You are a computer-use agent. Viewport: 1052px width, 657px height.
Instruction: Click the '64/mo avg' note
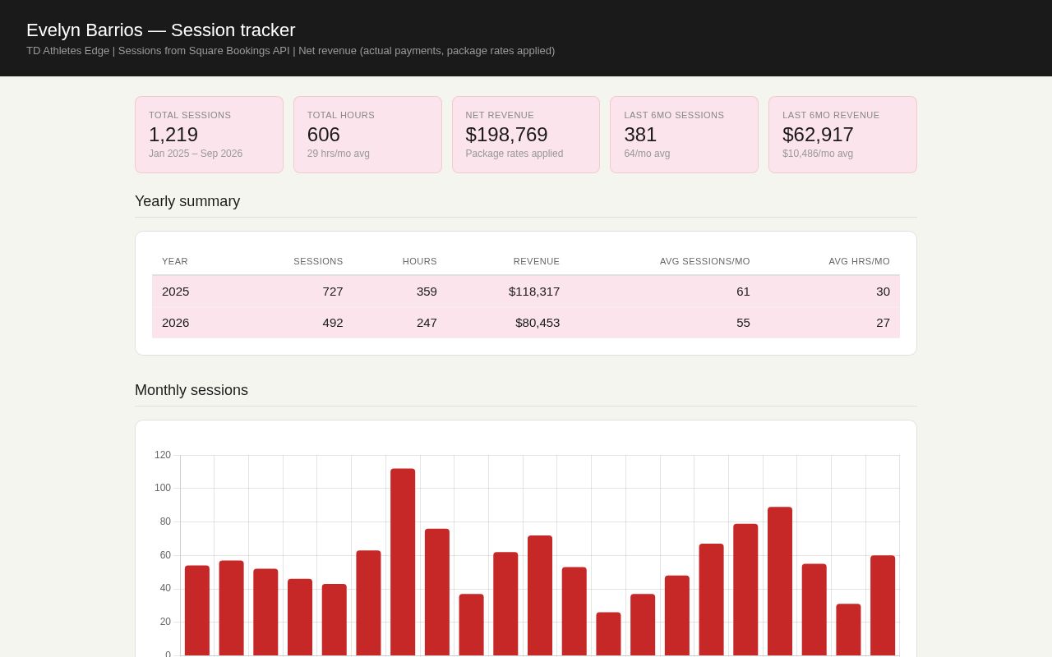click(647, 154)
